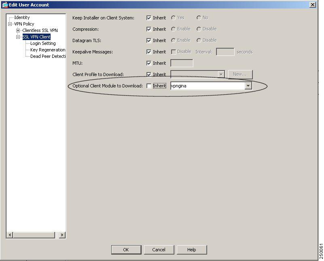Toggle Inherit for Keep Installer on Client System
324x261 pixels.
[x=149, y=18]
